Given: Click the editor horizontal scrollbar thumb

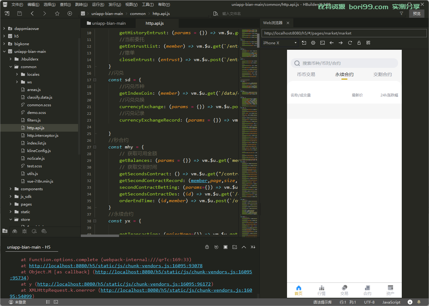Looking at the screenshot, I should tap(100, 235).
